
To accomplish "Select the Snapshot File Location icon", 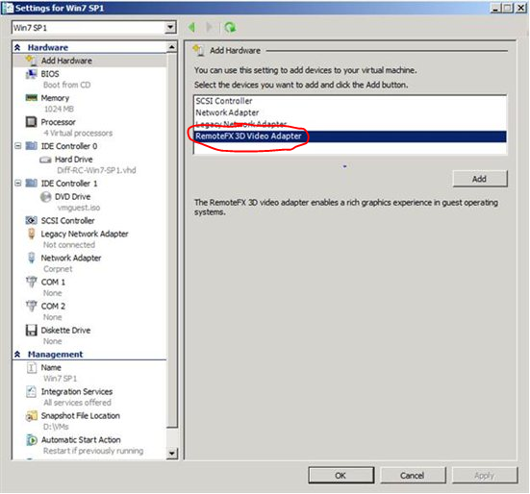I will click(x=32, y=416).
